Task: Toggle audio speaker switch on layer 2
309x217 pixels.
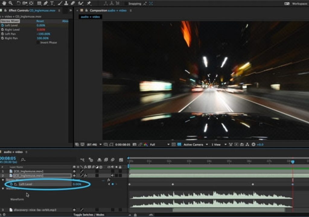Action: [x=113, y=175]
